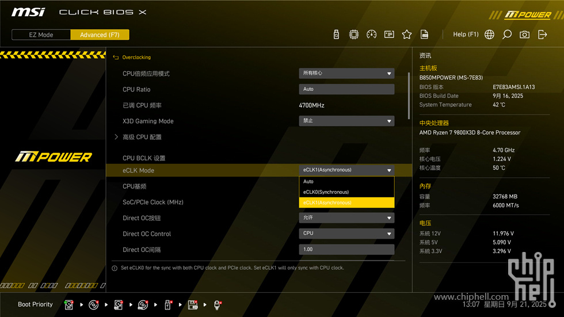
Task: Switch to Advanced (F7) tab
Action: point(100,35)
